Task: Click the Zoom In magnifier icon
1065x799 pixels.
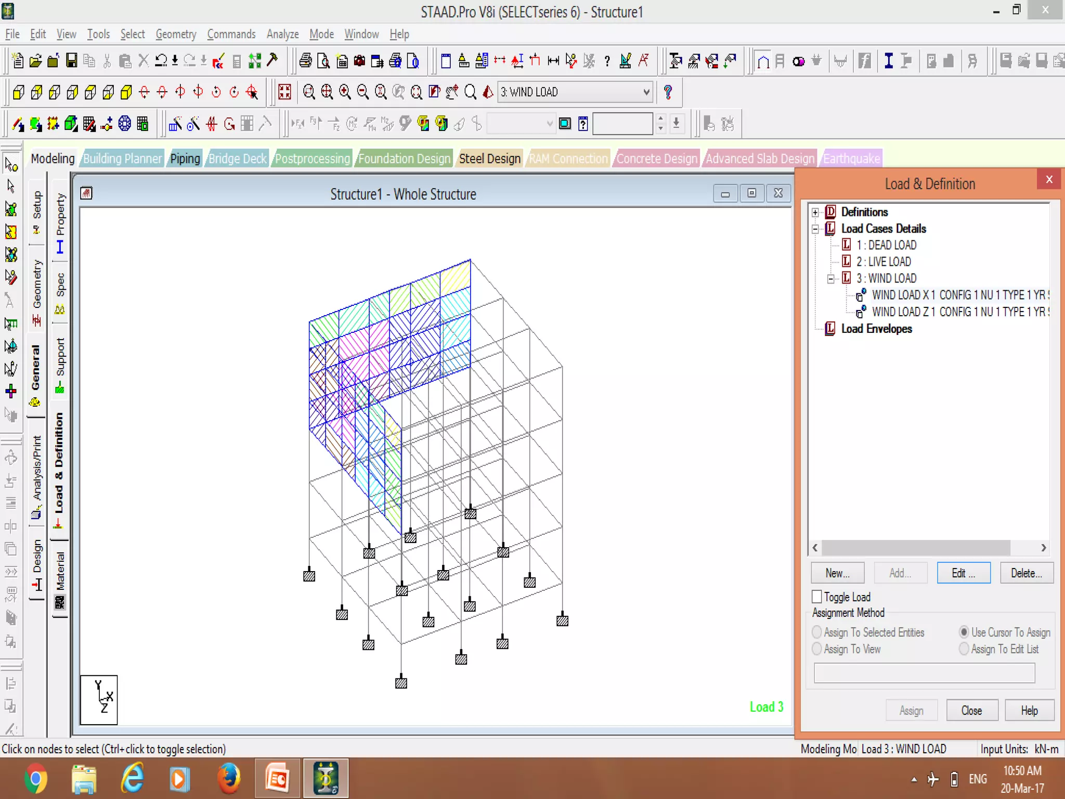Action: pos(345,92)
